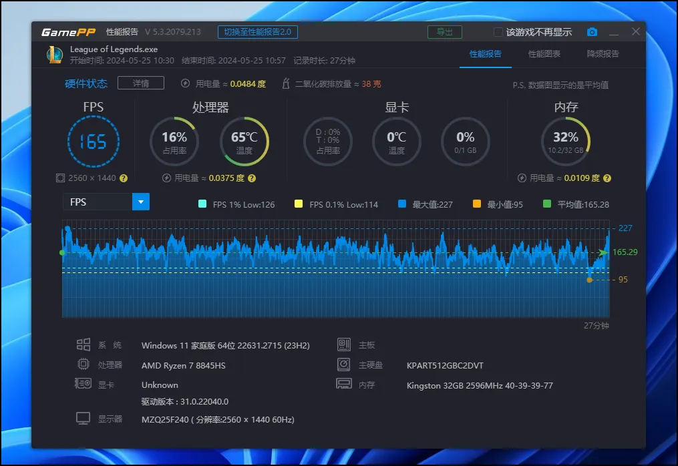The width and height of the screenshot is (678, 466).
Task: Click the League of Legends.exe title
Action: point(114,49)
